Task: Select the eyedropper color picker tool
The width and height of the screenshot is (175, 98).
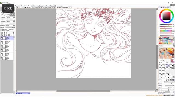Action: (168, 62)
